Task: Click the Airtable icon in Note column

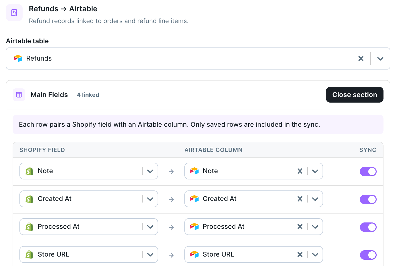Action: point(194,171)
